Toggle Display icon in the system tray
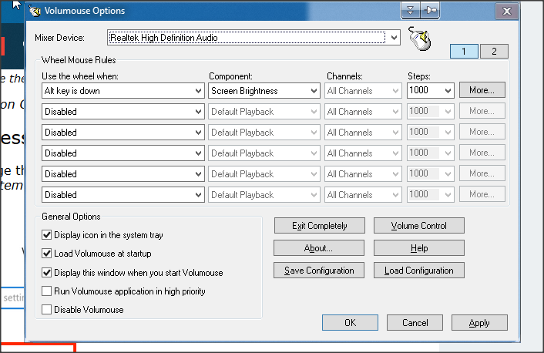This screenshot has height=353, width=544. pyautogui.click(x=46, y=235)
